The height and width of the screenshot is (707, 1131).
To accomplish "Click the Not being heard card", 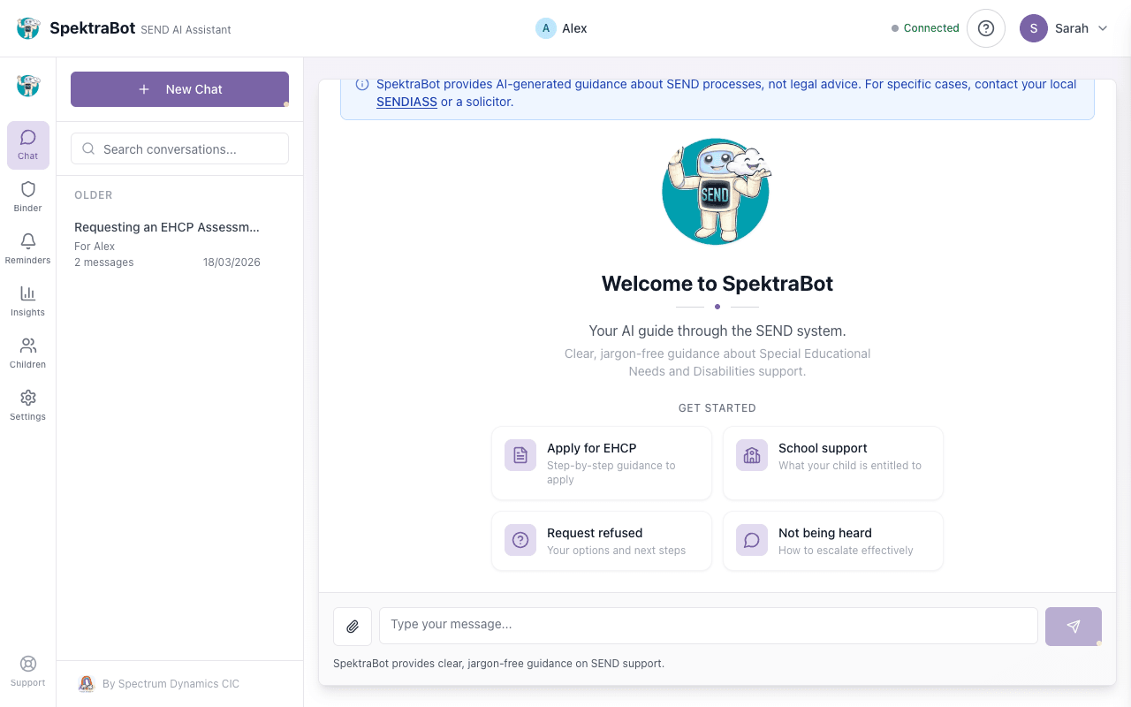I will point(832,540).
